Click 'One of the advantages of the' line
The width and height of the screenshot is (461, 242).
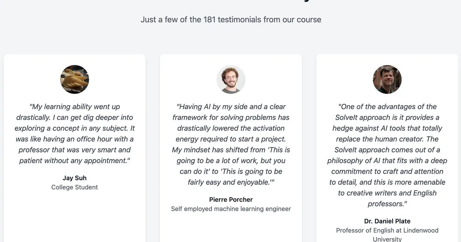[x=387, y=106]
